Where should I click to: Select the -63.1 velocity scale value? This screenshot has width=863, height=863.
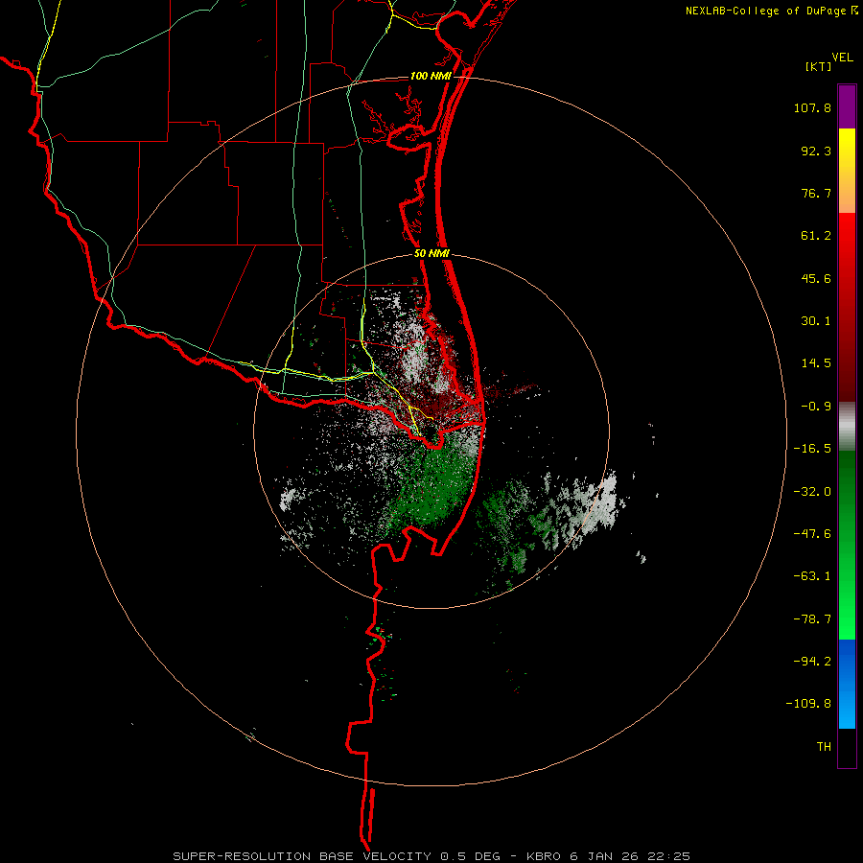point(812,576)
